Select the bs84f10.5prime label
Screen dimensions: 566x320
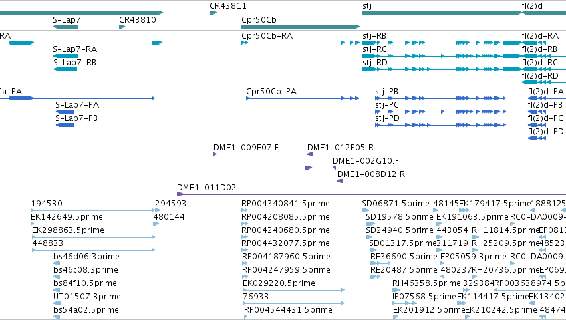[85, 283]
